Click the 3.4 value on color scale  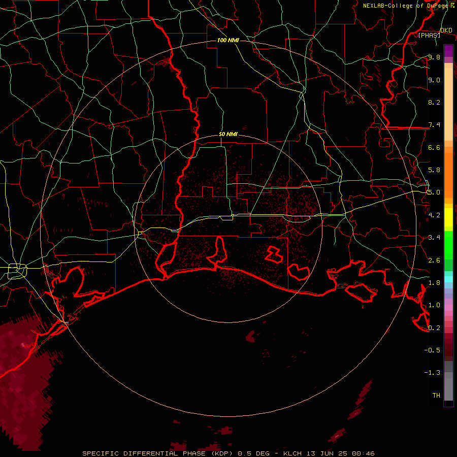click(x=434, y=237)
